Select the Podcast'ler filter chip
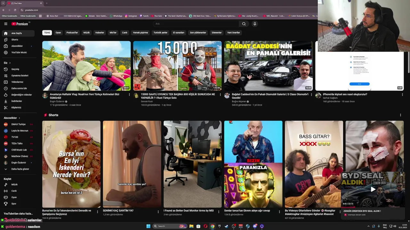 tap(72, 33)
